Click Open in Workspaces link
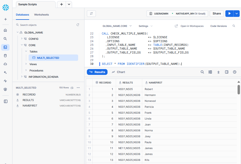241x164 pixels. click(192, 26)
